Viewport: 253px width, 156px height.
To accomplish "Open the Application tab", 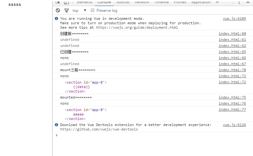I will tap(201, 2).
